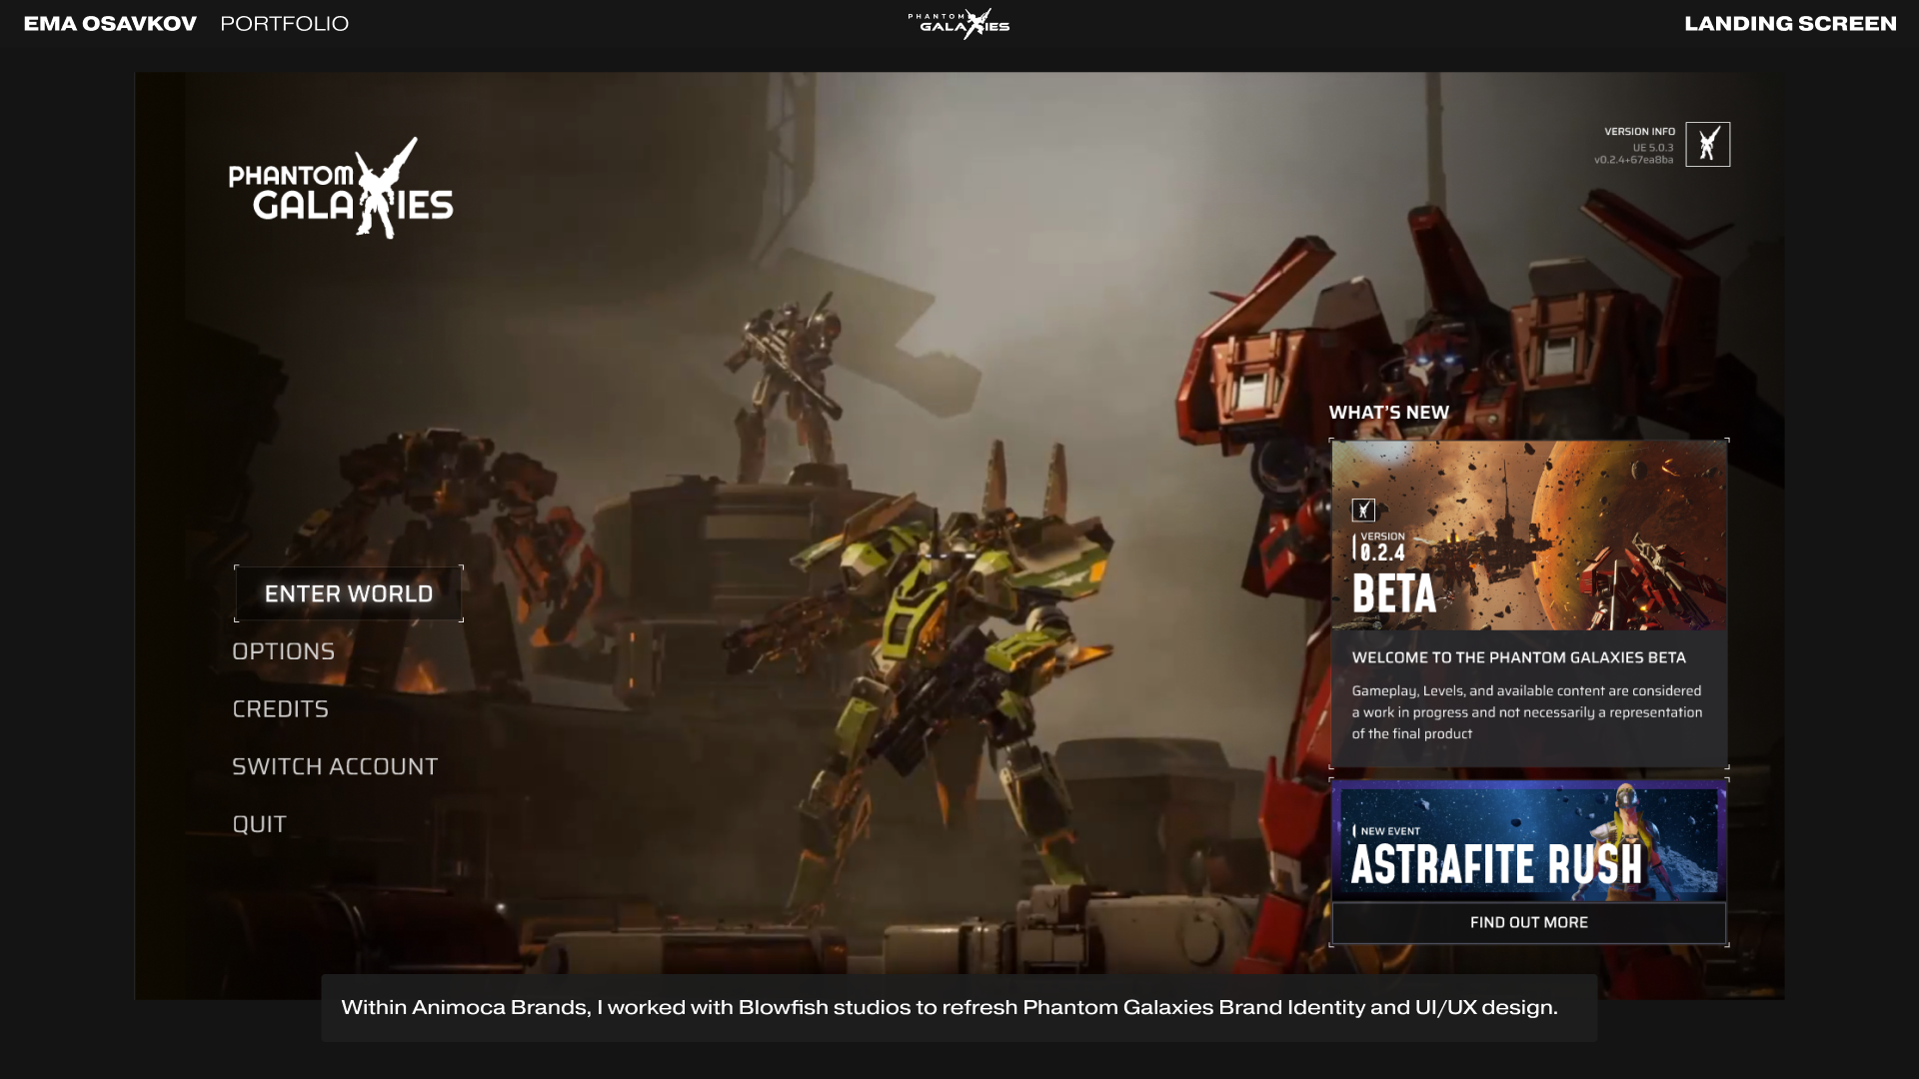Click the Version Info label
Image resolution: width=1919 pixels, height=1079 pixels.
[1639, 132]
